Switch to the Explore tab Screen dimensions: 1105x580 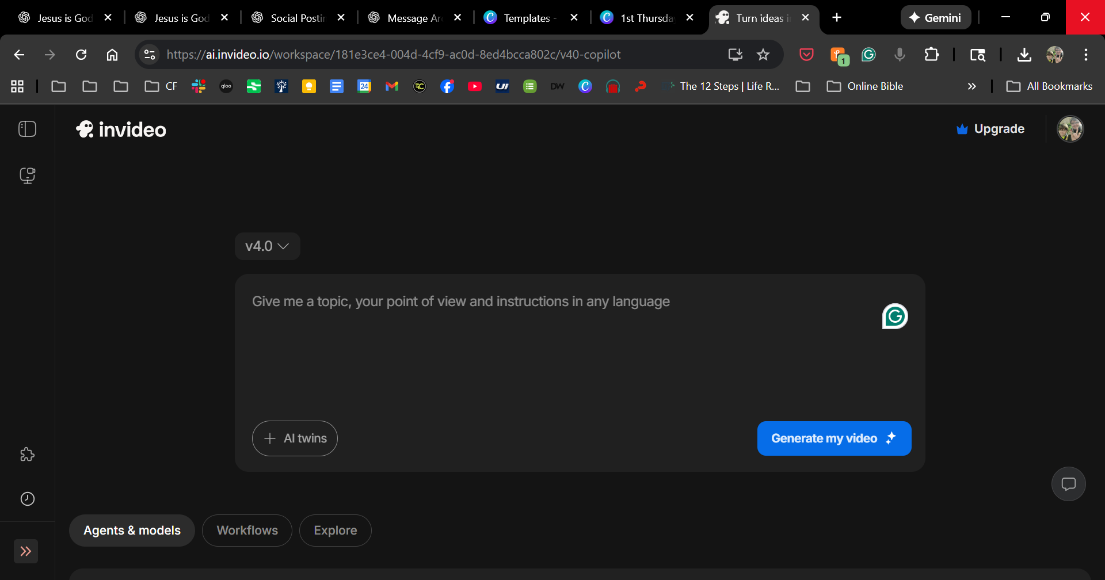point(335,531)
